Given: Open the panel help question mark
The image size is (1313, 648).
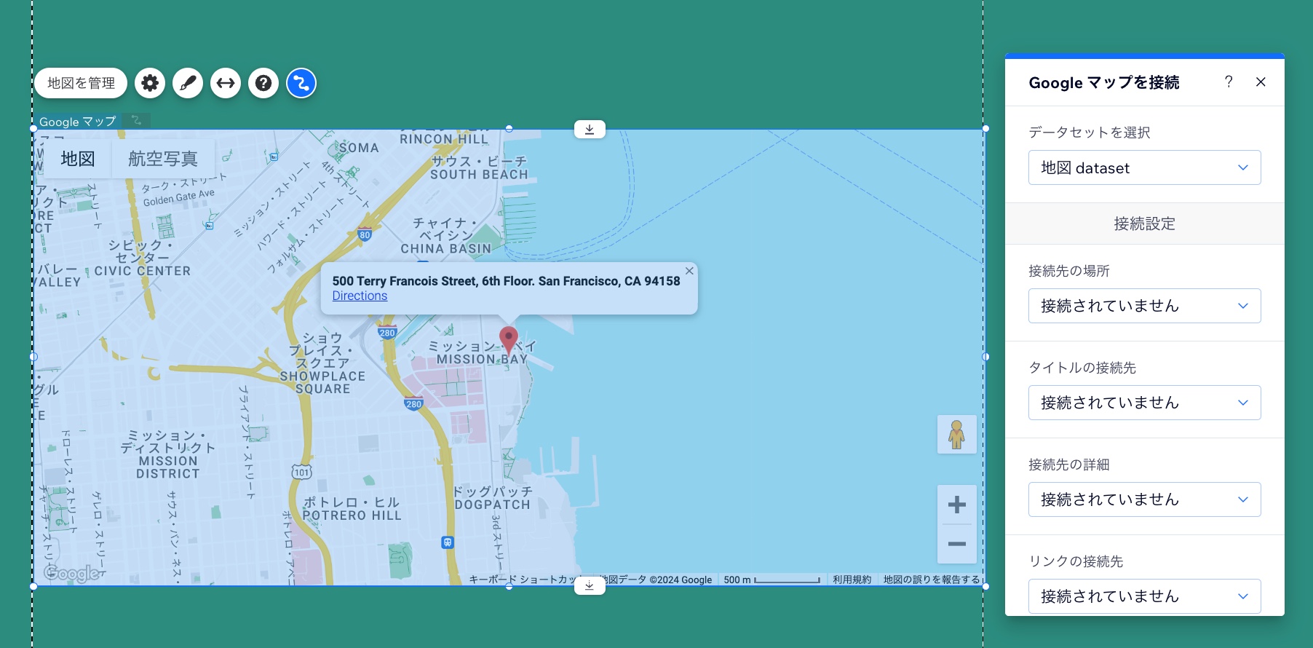Looking at the screenshot, I should click(x=1229, y=82).
